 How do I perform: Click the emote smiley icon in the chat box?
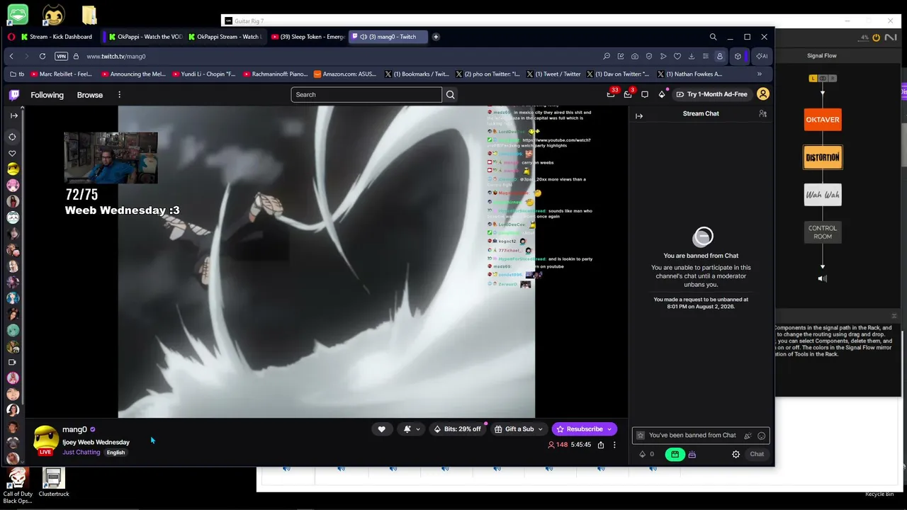pyautogui.click(x=762, y=436)
